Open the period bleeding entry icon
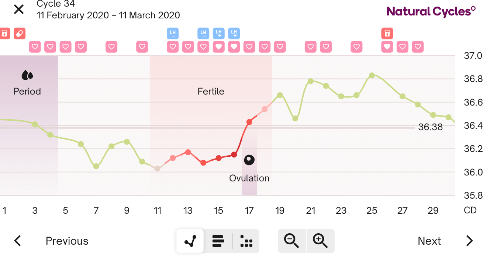 (4, 33)
